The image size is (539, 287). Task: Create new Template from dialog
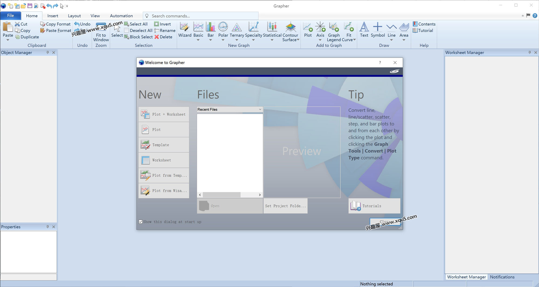[164, 145]
